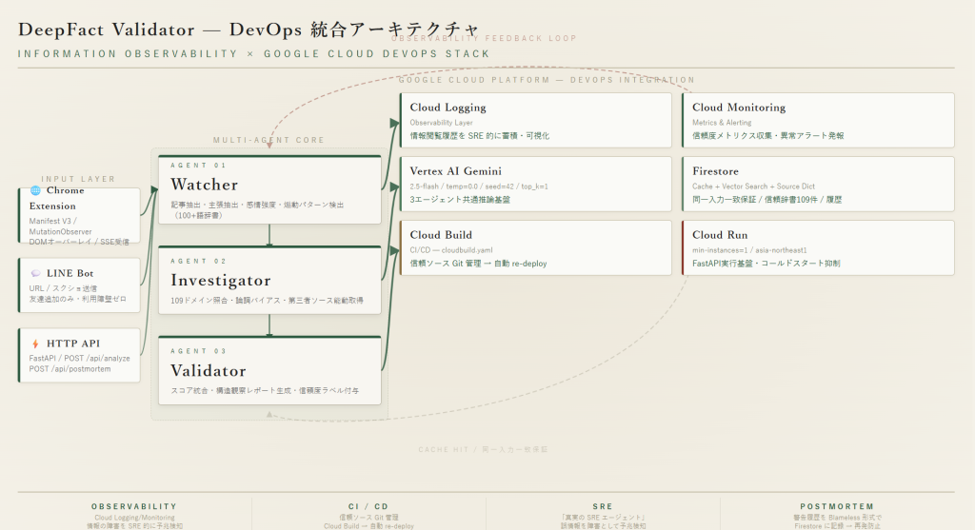Click the CACHE HIT label
The image size is (975, 530).
[483, 449]
